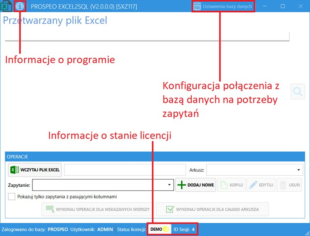
Task: Click the program information icon
Action: click(20, 7)
